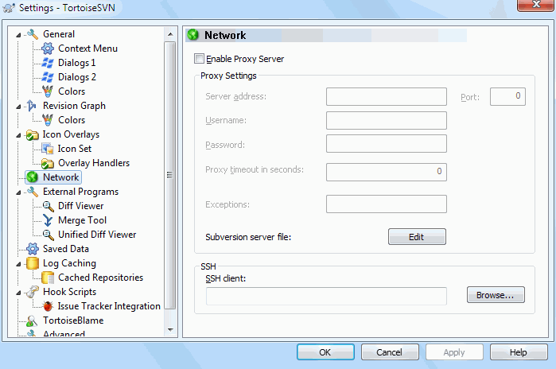Click the tree's vertical scrollbar thumb

pos(170,175)
